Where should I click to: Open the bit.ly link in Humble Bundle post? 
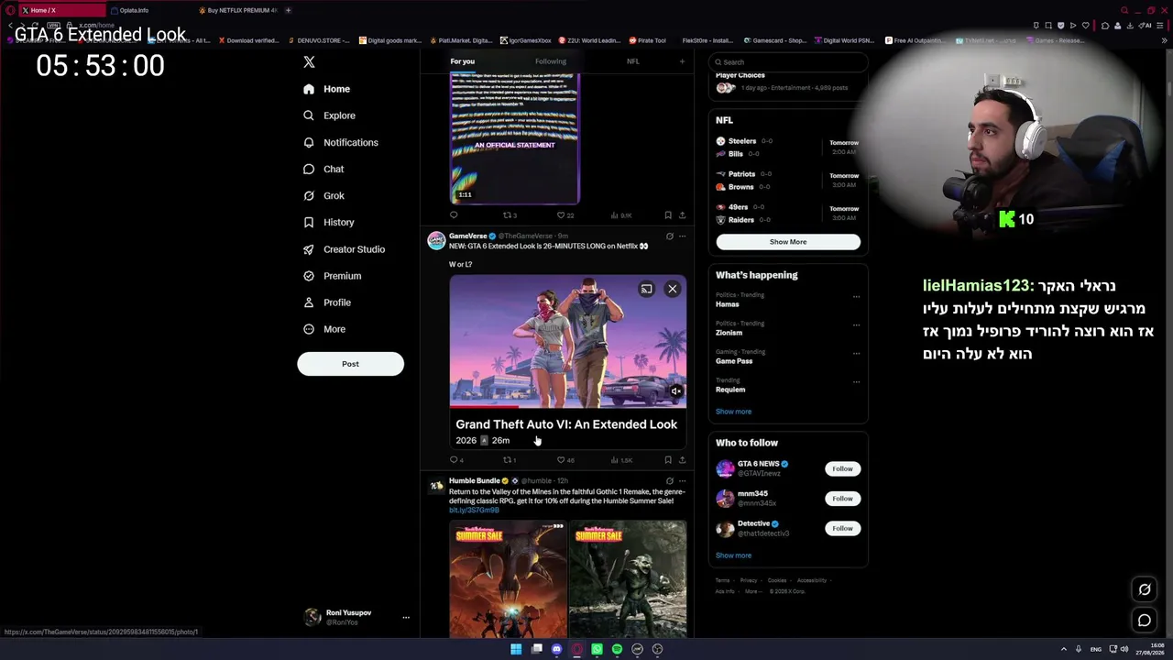474,510
